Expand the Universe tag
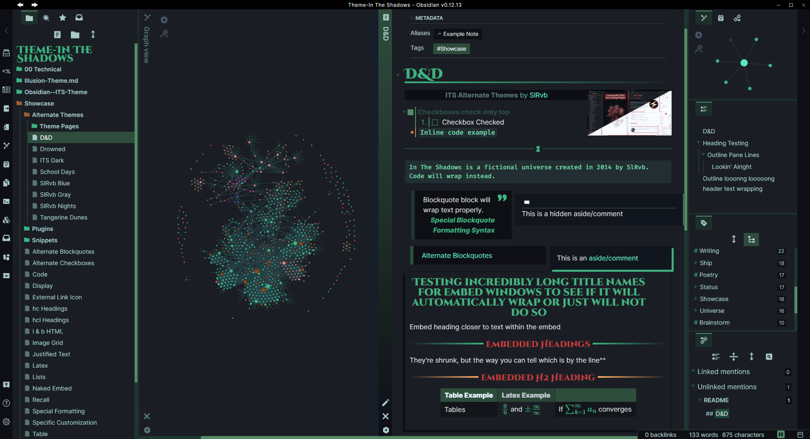The width and height of the screenshot is (810, 439). tap(696, 310)
